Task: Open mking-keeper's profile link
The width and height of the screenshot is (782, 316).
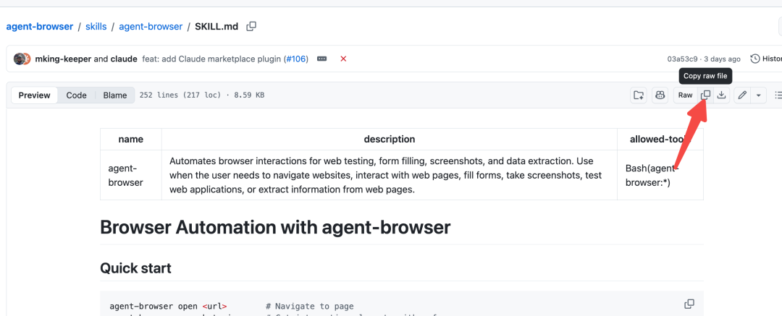Action: [63, 59]
